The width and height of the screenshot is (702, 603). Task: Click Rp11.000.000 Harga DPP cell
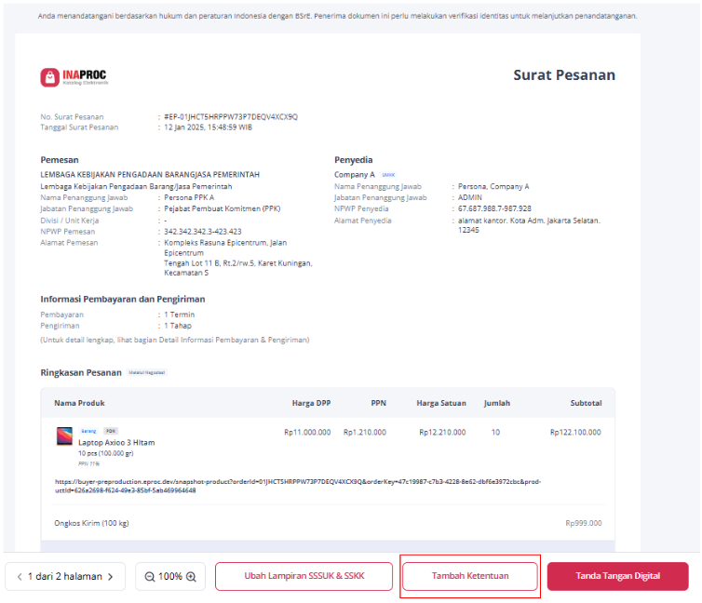pyautogui.click(x=307, y=433)
